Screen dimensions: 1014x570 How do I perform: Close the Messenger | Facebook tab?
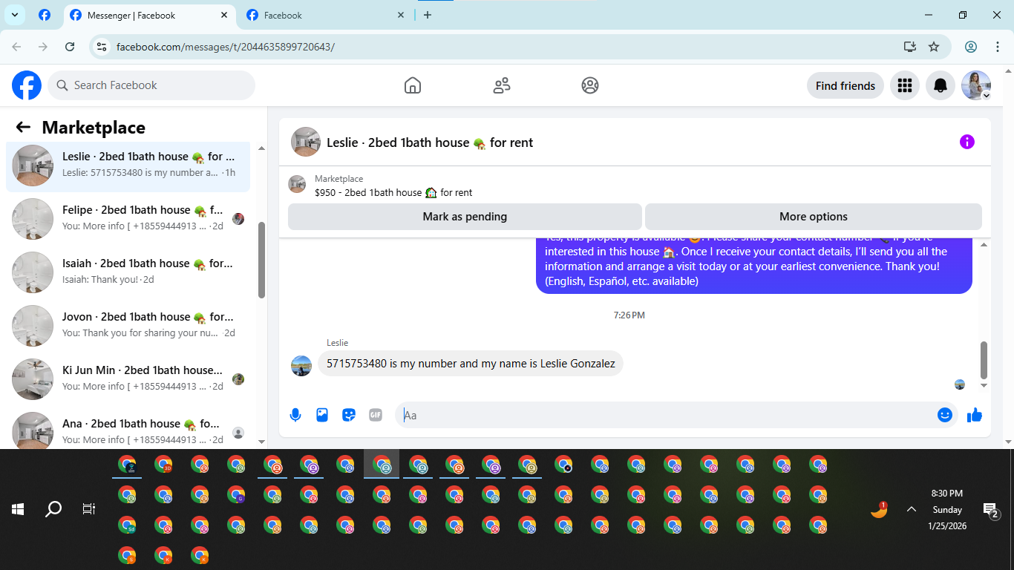(x=224, y=15)
